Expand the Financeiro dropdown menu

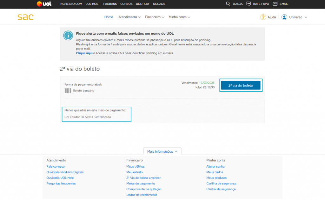[155, 17]
